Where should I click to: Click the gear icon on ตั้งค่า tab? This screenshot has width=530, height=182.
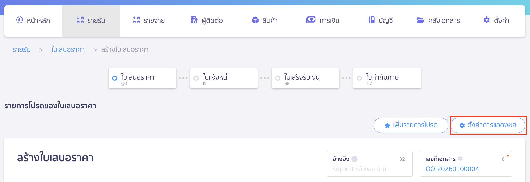click(487, 20)
